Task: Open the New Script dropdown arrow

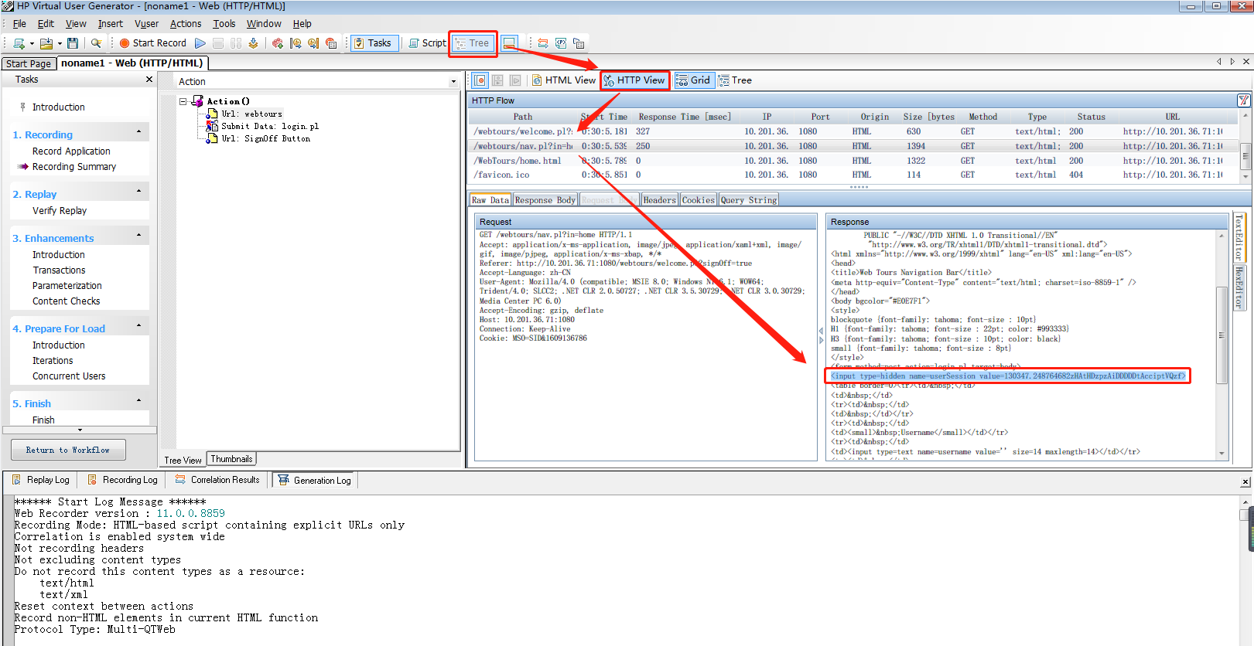Action: pos(32,44)
